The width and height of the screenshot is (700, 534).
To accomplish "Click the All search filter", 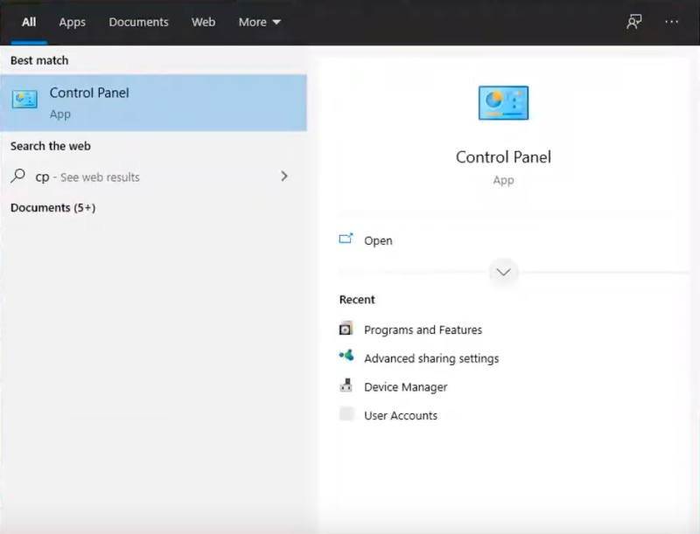I will pos(27,22).
